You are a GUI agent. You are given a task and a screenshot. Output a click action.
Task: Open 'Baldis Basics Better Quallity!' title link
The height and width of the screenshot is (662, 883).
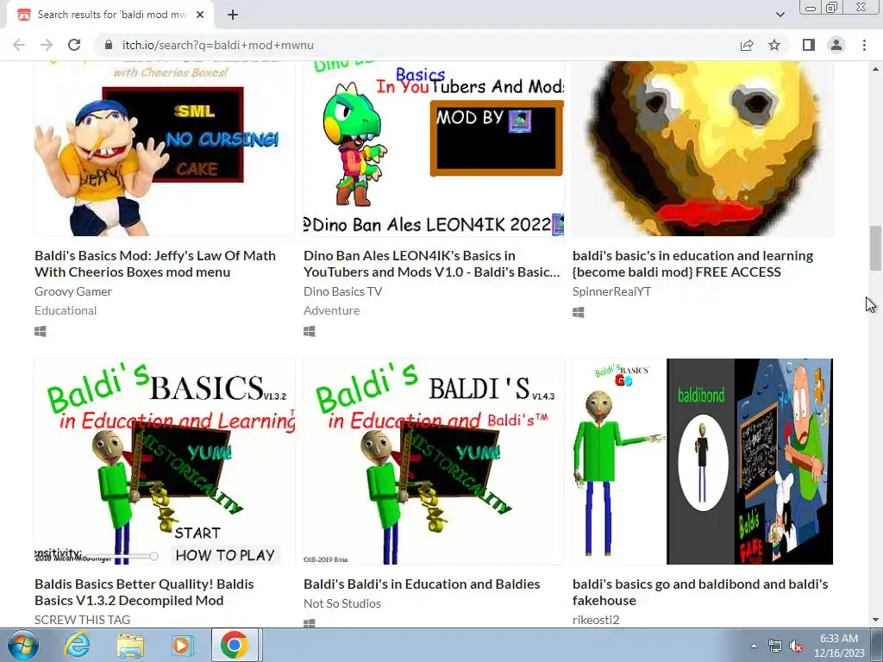[x=144, y=592]
